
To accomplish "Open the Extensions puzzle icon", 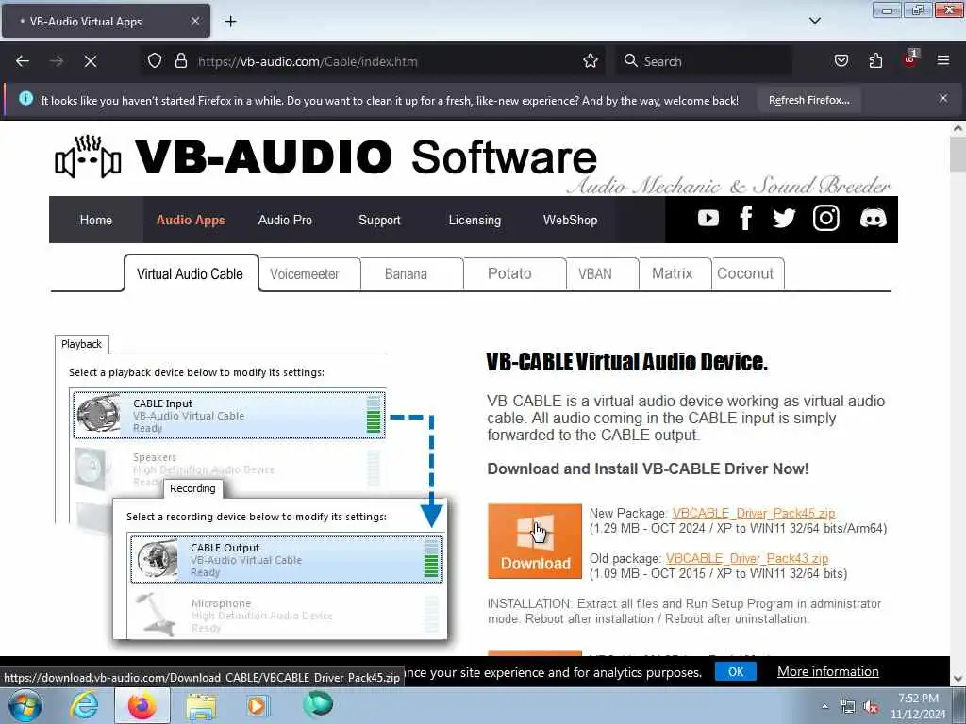I will 875,61.
